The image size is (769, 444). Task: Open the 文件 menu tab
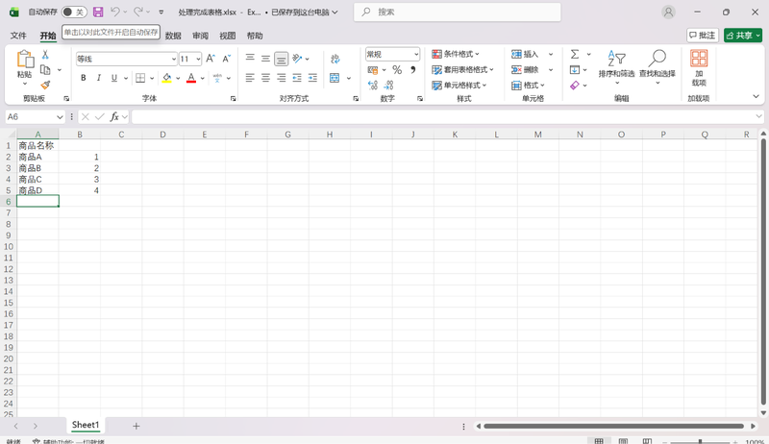[18, 36]
